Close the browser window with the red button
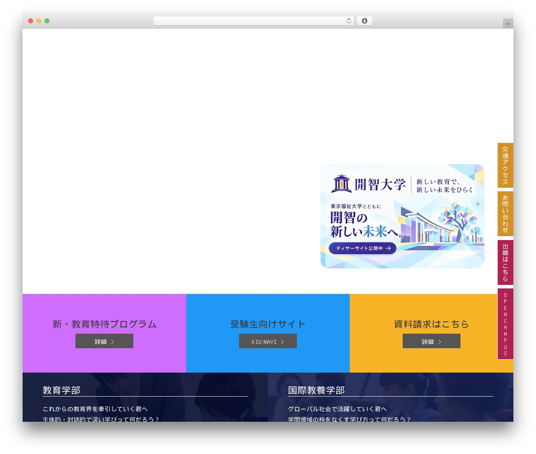Screen dimensions: 536x454 pos(31,21)
